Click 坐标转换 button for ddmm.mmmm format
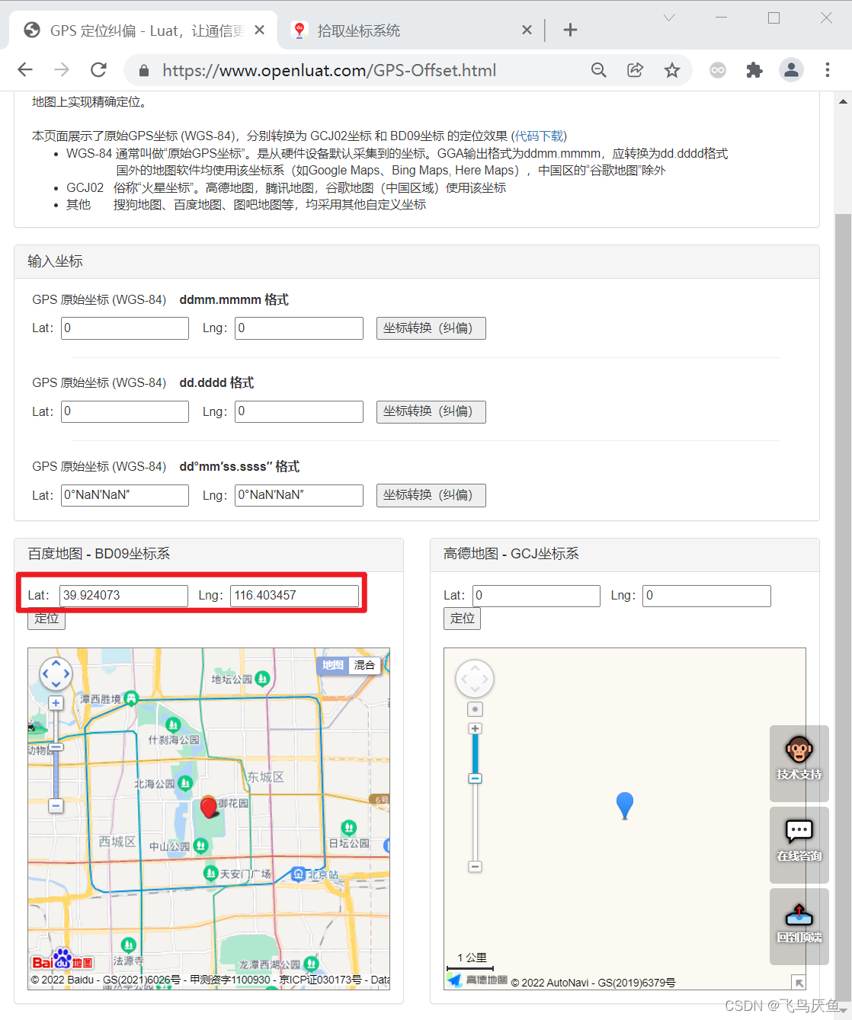The height and width of the screenshot is (1020, 852). click(x=431, y=328)
